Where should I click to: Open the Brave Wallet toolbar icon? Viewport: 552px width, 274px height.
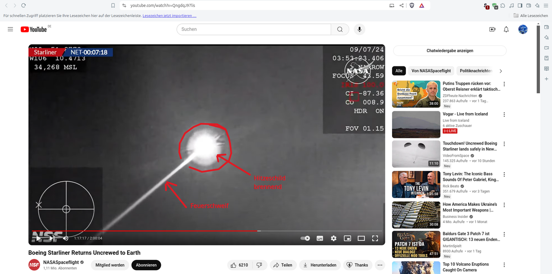[x=529, y=6]
